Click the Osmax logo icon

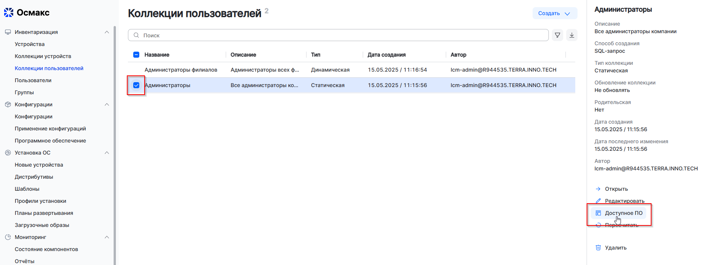9,12
